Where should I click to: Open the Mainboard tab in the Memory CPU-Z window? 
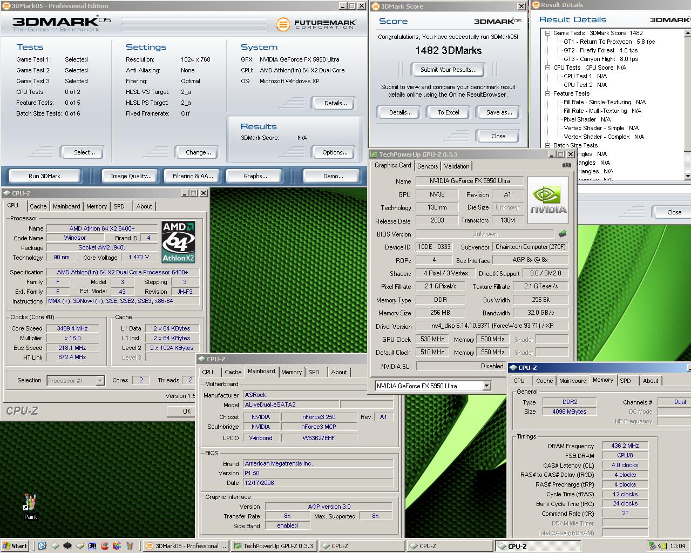pos(573,381)
